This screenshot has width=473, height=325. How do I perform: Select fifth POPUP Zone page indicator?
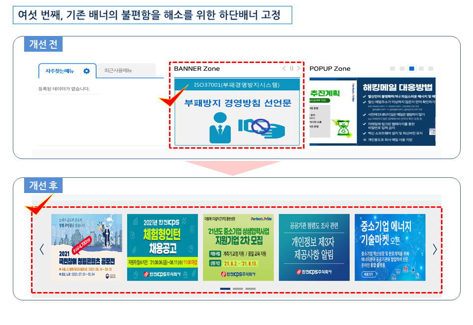tap(431, 69)
